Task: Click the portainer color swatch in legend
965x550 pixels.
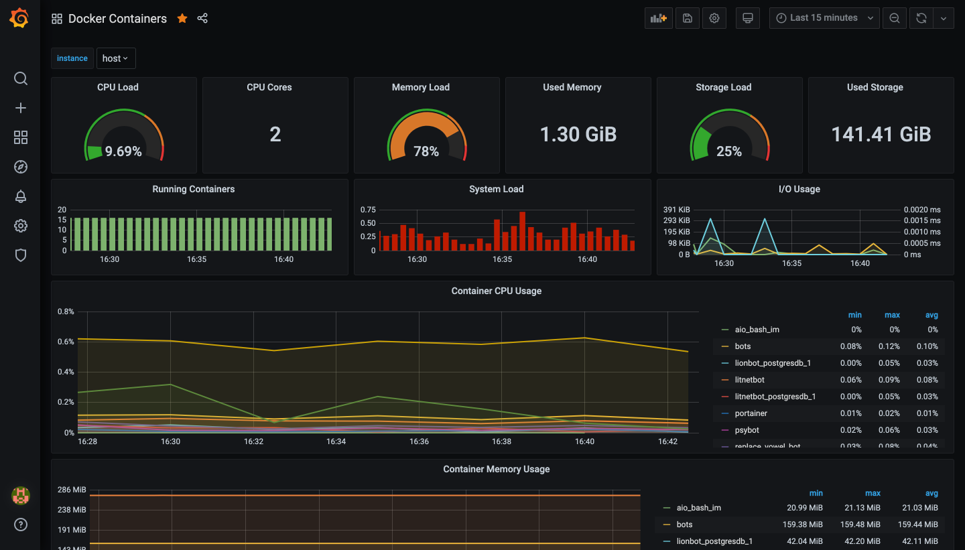Action: click(725, 413)
